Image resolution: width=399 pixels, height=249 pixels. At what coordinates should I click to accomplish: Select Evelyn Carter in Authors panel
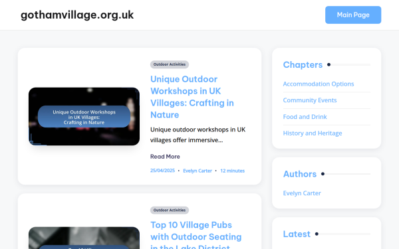point(302,193)
